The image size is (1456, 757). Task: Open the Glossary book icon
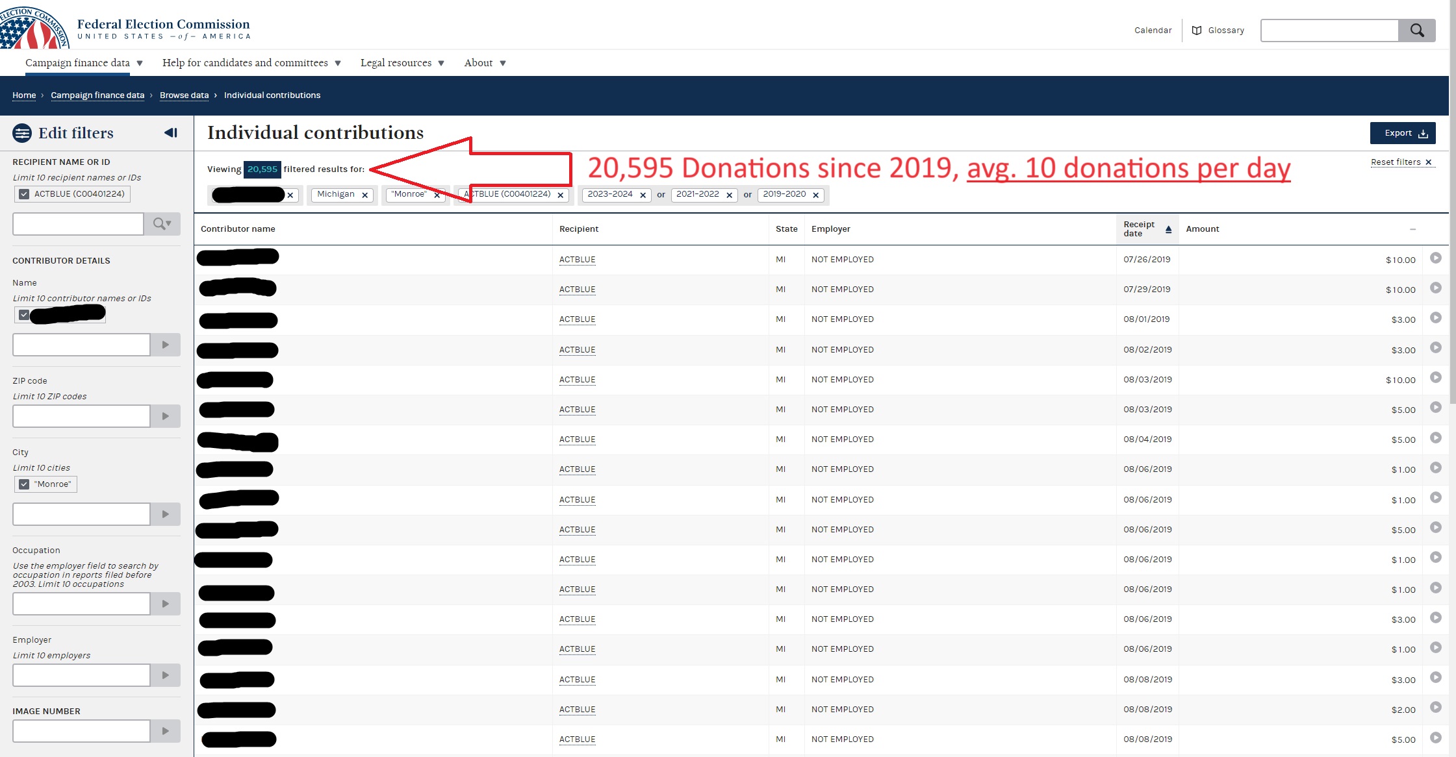coord(1197,31)
